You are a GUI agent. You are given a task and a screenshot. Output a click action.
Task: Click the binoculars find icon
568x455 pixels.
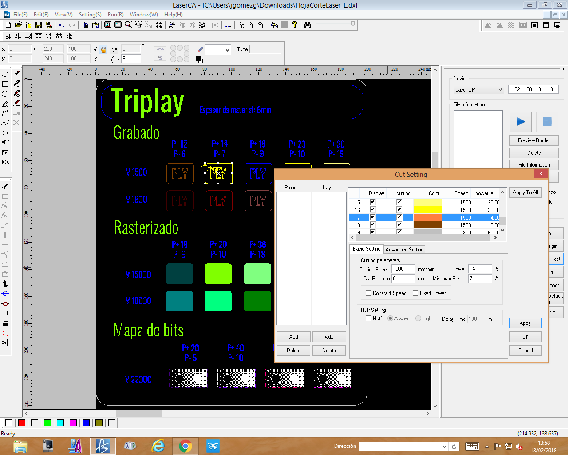pos(308,25)
